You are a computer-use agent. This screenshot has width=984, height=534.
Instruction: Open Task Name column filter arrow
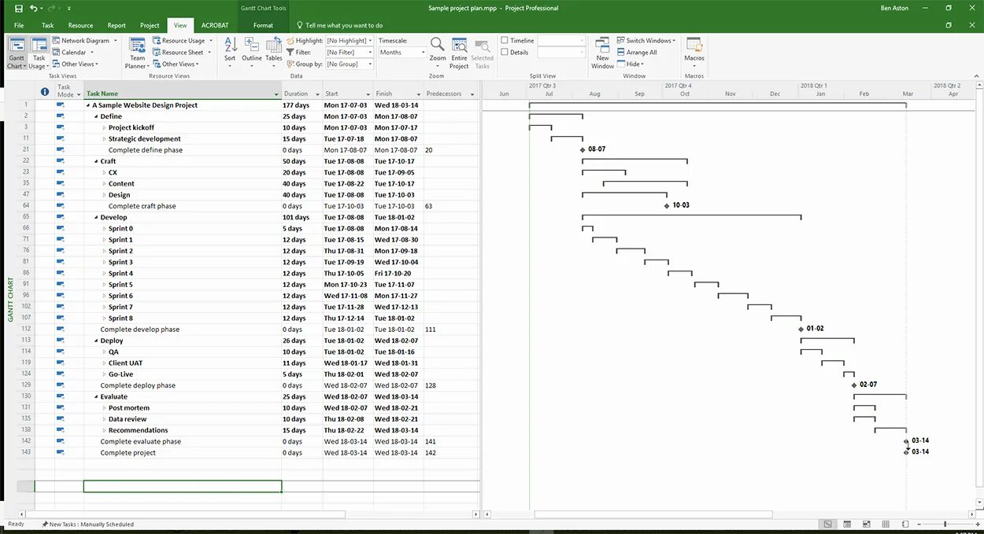[276, 94]
